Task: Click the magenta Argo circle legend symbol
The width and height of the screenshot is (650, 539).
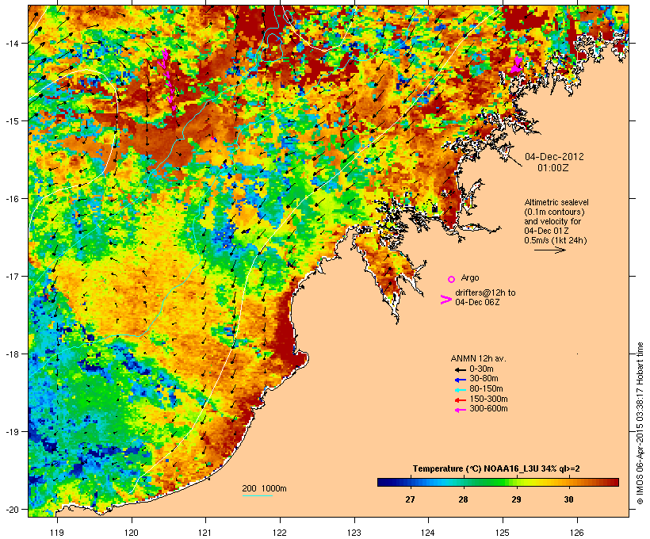Action: (452, 279)
